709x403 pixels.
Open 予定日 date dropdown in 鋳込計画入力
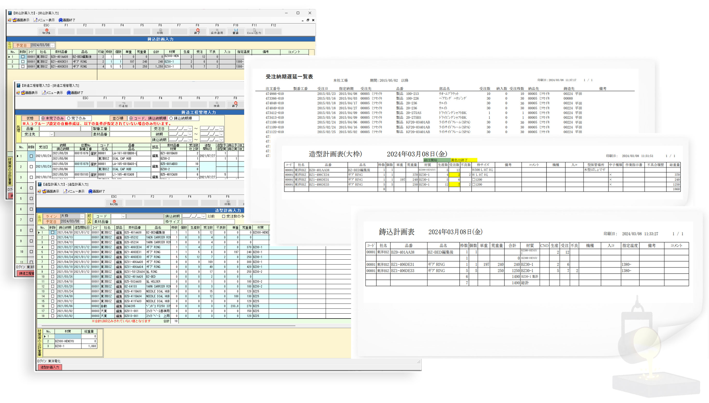[53, 45]
